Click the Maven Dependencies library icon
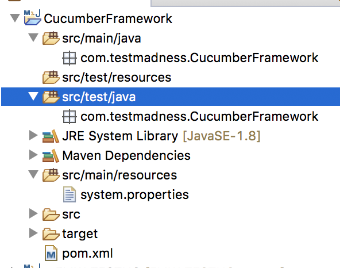 51,156
